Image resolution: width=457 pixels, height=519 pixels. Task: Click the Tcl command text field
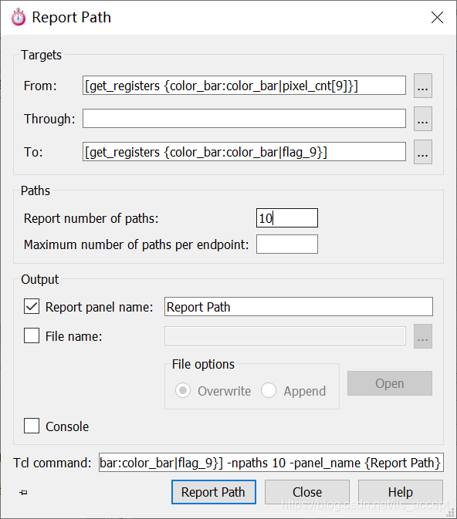pyautogui.click(x=271, y=463)
